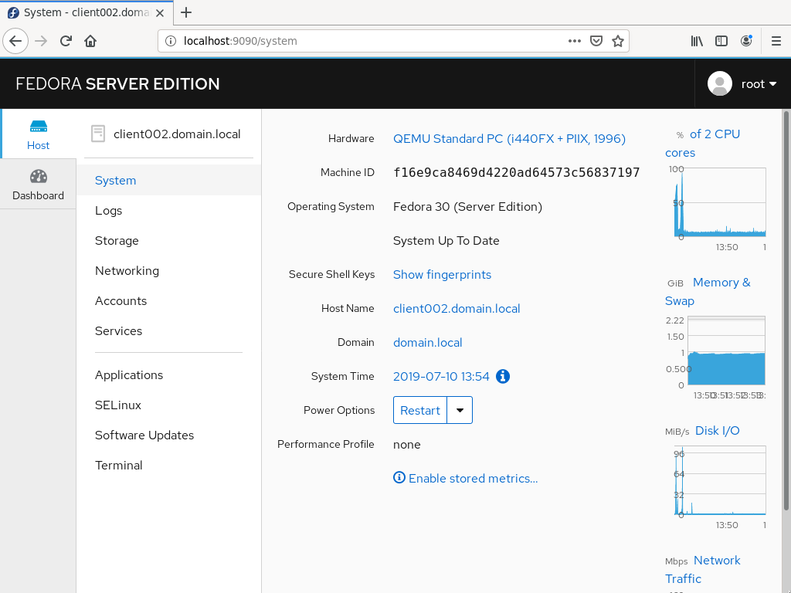Click the System Up To Date status
Screen dimensions: 791x593
446,241
